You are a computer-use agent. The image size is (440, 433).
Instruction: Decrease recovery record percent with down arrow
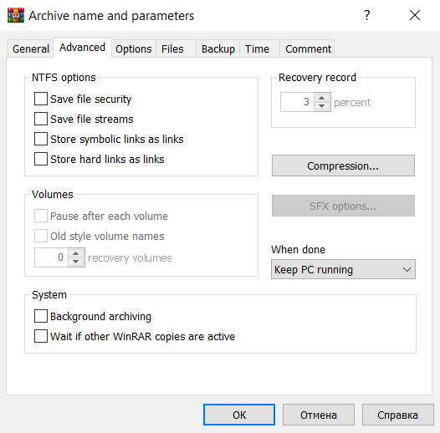point(322,106)
